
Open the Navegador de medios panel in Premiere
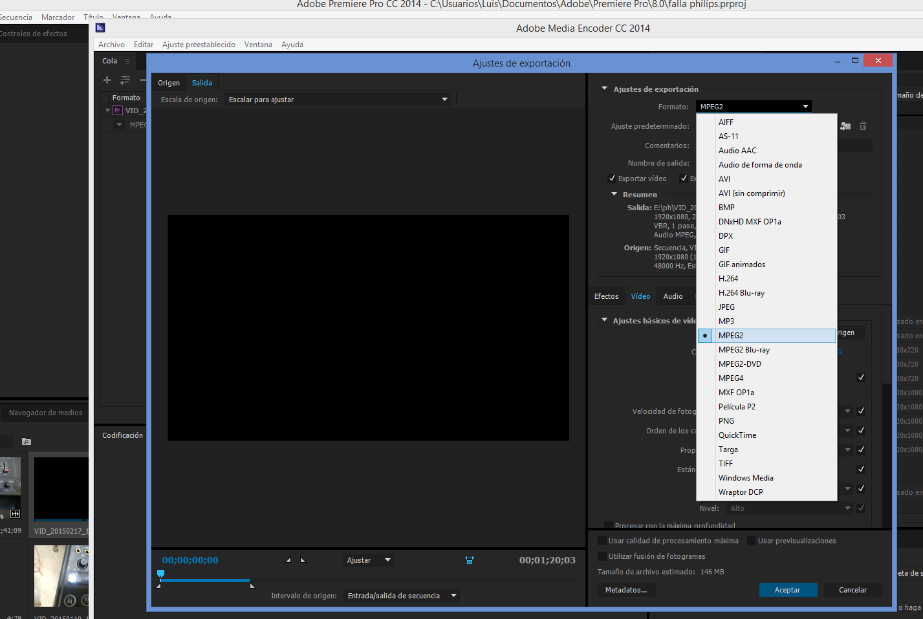coord(45,413)
